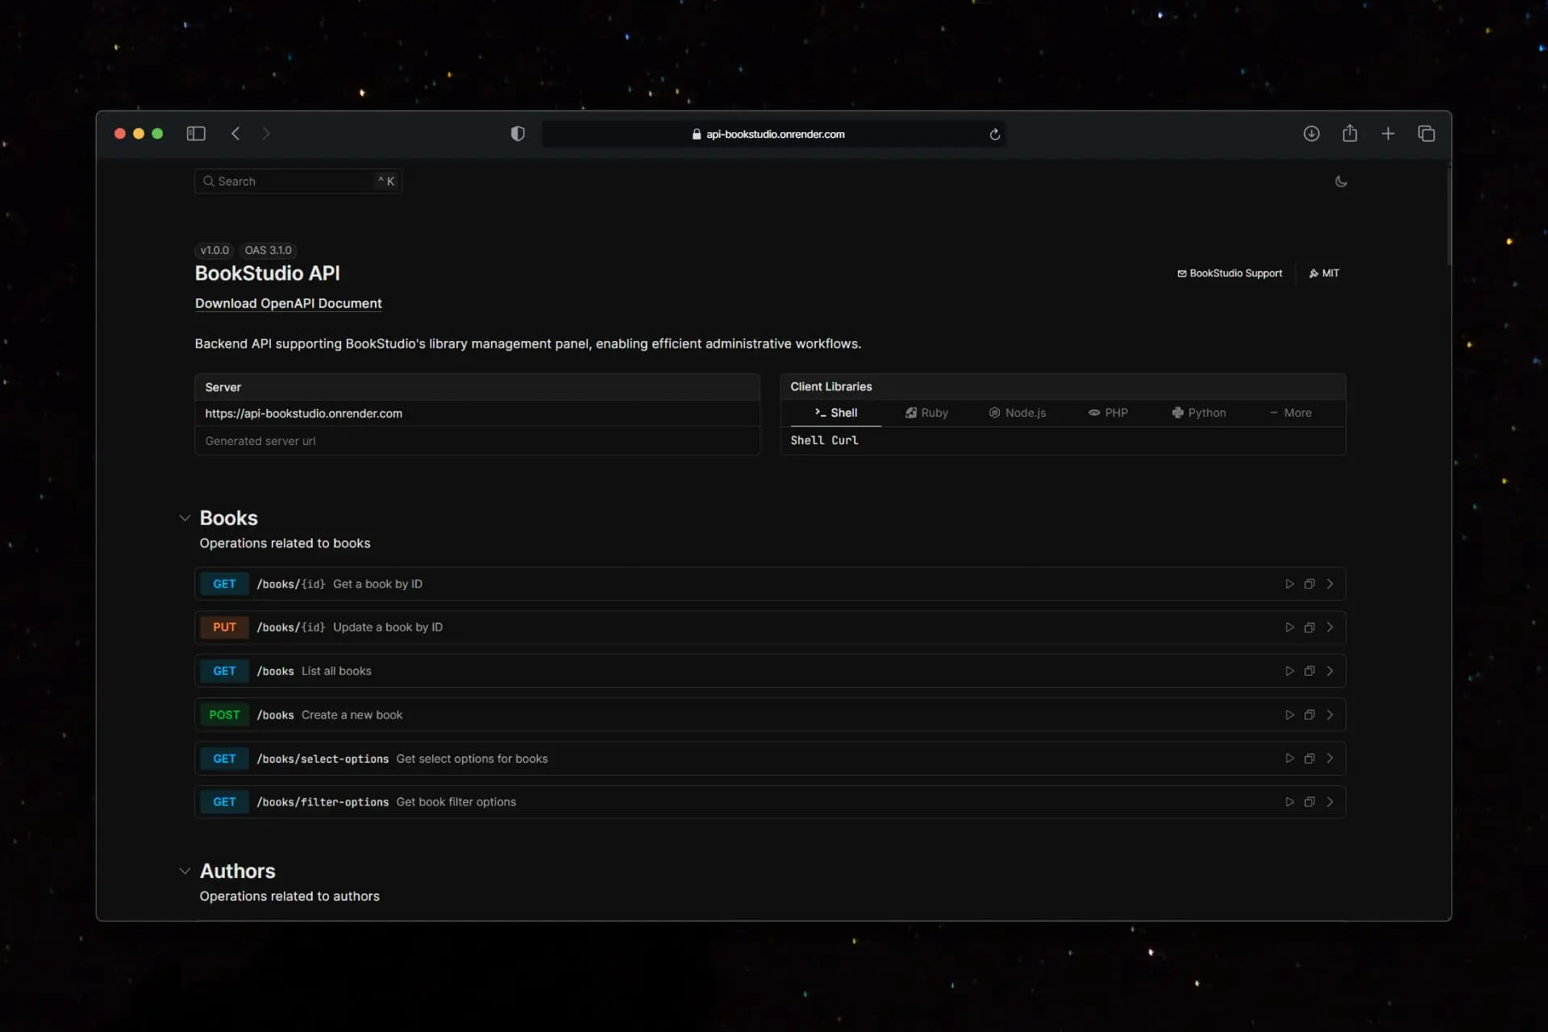Open the Downloads icon in browser toolbar
Screen dimensions: 1548x1032
[x=1312, y=133]
